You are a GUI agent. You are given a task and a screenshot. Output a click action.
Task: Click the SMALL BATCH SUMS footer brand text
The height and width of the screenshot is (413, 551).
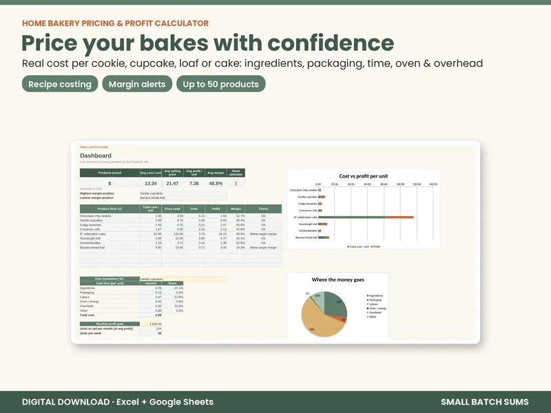tap(485, 402)
